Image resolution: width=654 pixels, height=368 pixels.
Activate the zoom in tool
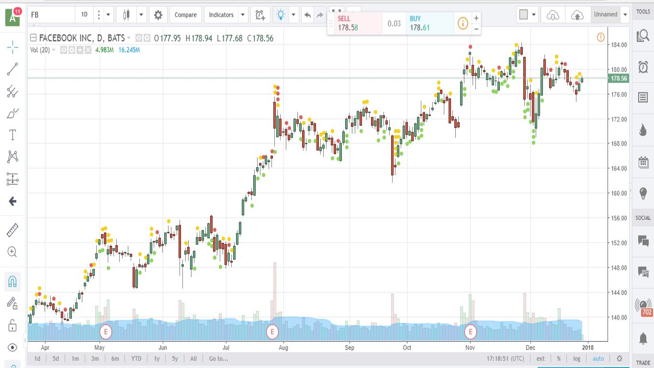click(13, 252)
